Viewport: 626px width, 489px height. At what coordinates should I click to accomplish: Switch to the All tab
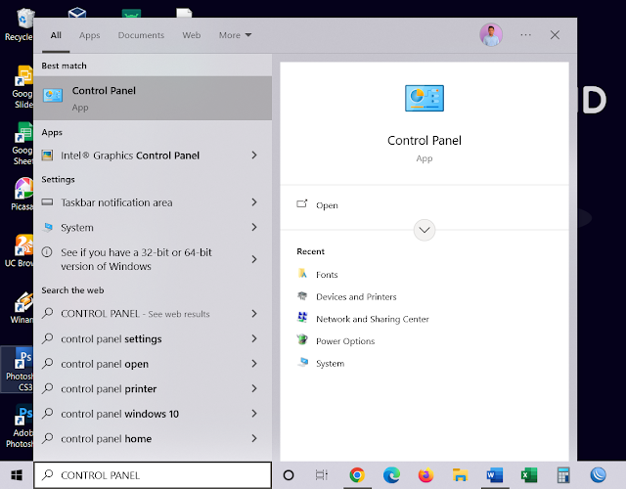coord(56,35)
